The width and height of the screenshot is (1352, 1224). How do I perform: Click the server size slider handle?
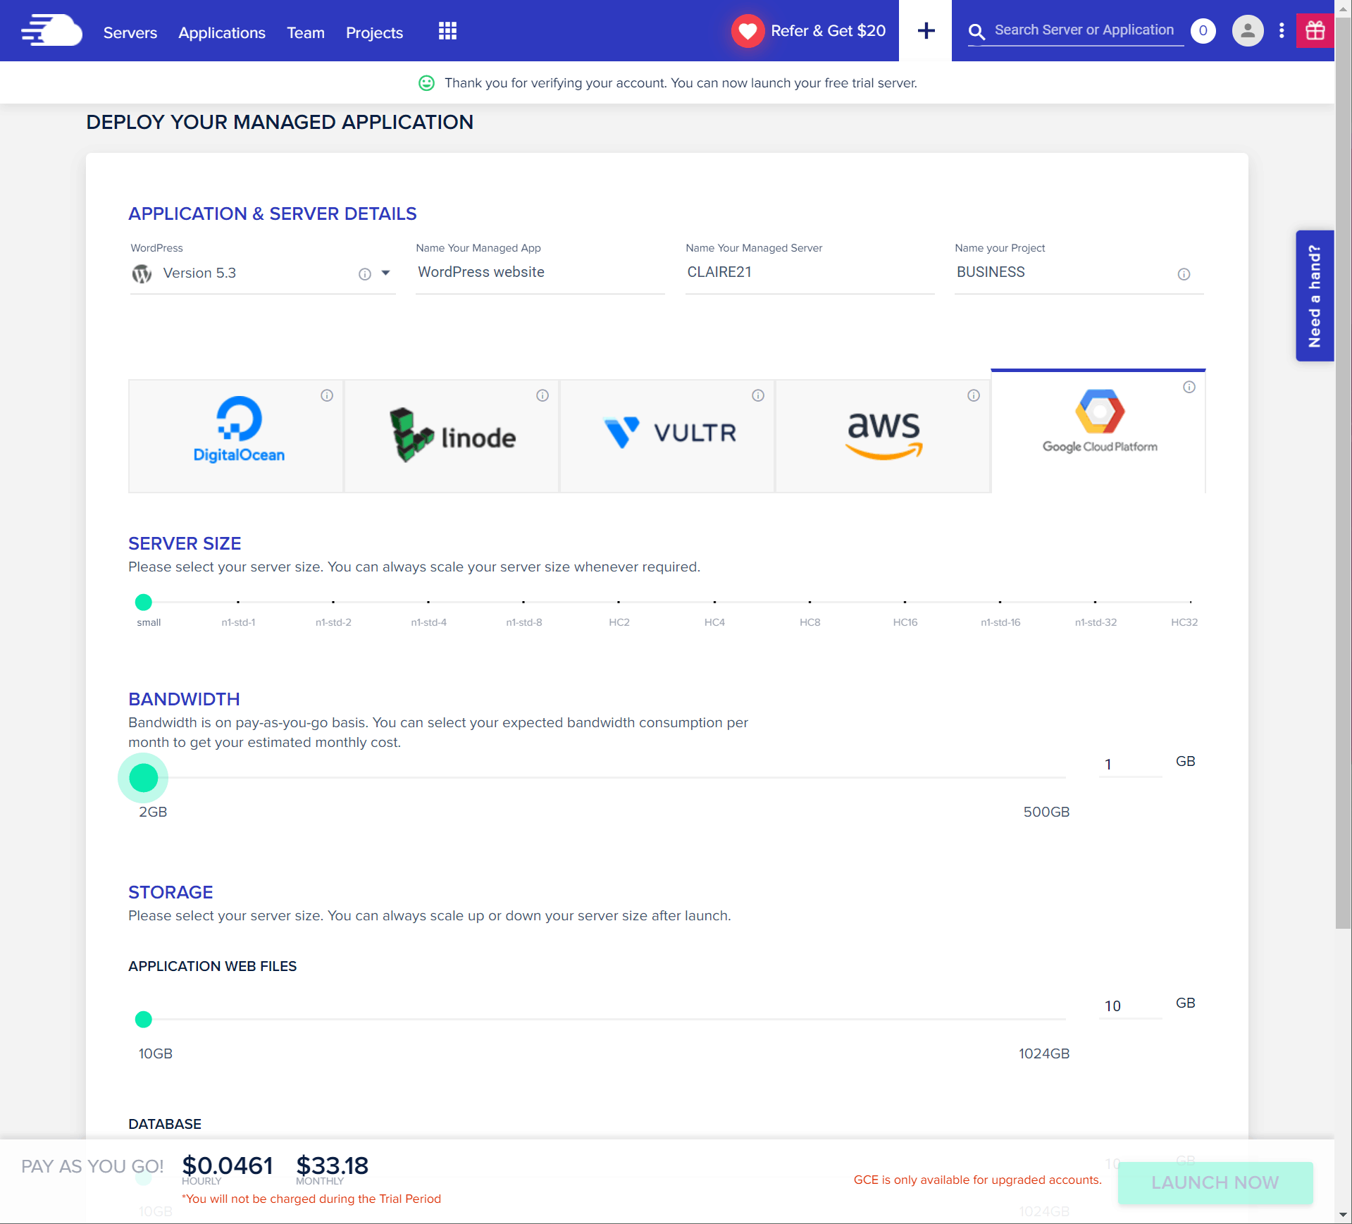pos(143,602)
